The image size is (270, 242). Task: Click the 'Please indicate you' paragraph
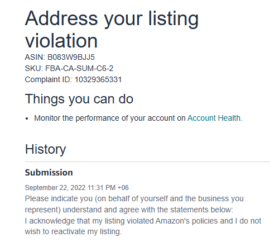[134, 204]
